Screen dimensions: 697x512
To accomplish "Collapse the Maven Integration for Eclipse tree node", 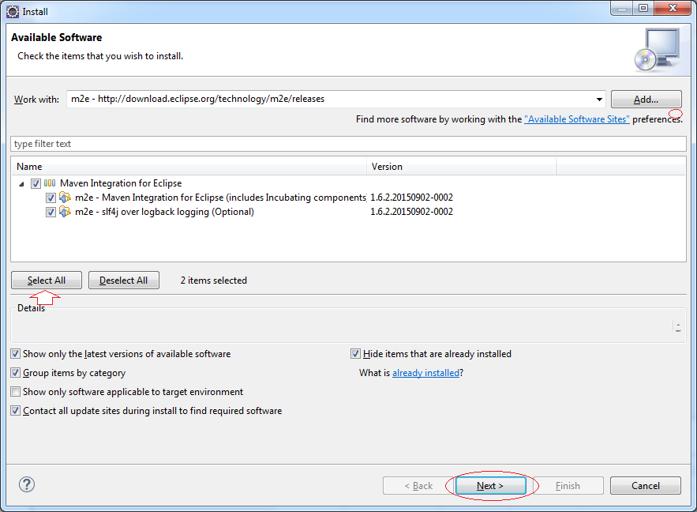I will pos(21,184).
